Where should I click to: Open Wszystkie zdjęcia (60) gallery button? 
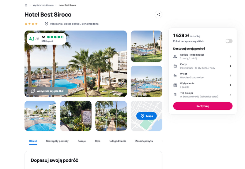tap(48, 91)
